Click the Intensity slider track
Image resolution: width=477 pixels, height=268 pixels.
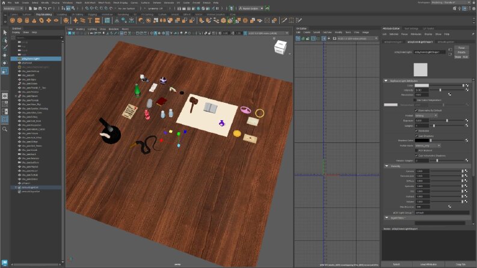pyautogui.click(x=448, y=90)
